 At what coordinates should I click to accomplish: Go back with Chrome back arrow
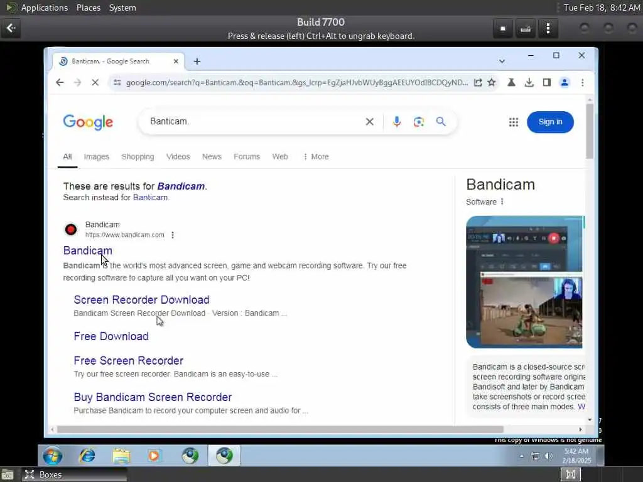[x=60, y=82]
